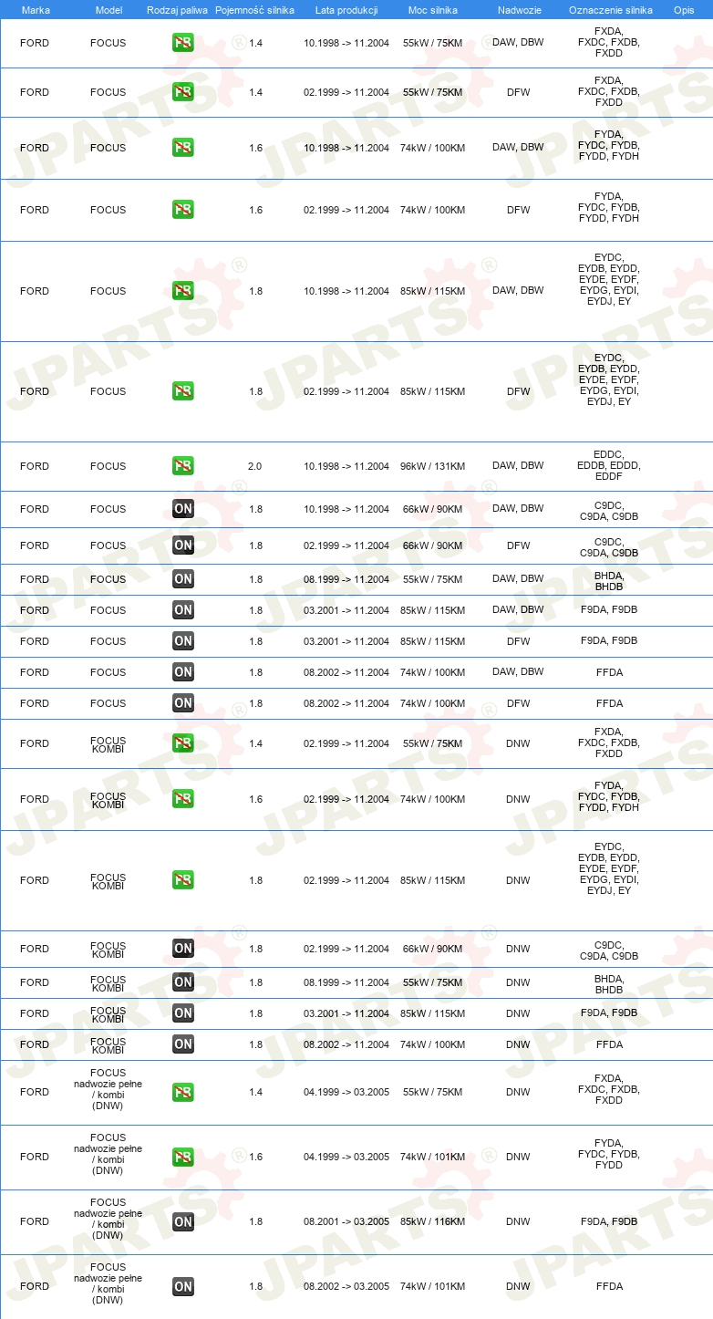
Task: Click ON diesel icon in Focus F9DA DFW row
Action: [x=183, y=641]
